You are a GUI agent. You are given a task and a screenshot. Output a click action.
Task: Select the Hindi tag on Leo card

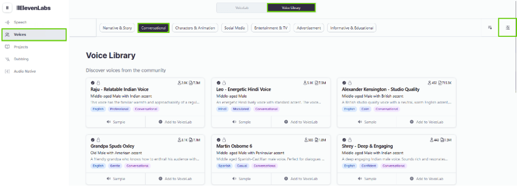(222, 109)
